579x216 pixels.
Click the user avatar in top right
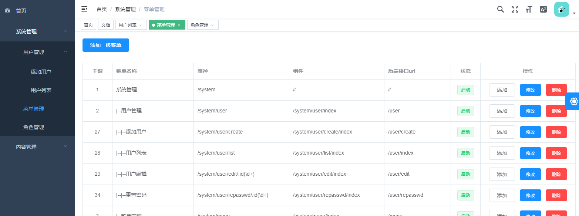point(561,9)
